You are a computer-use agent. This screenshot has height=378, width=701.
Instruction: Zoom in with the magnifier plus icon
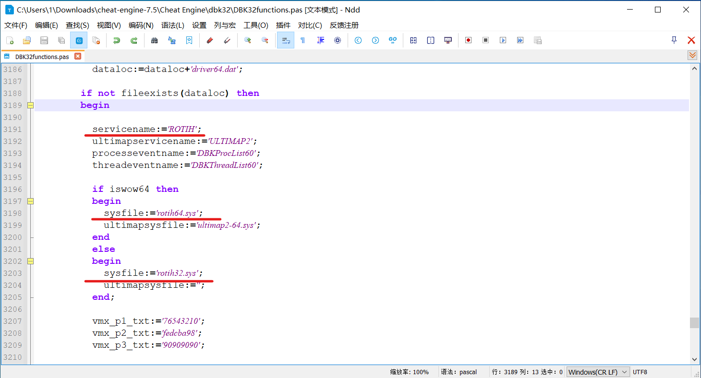(248, 40)
